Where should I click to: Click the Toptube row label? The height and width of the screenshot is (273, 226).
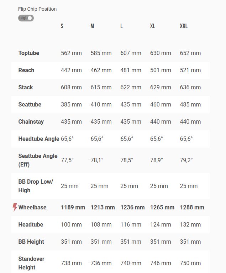point(29,53)
